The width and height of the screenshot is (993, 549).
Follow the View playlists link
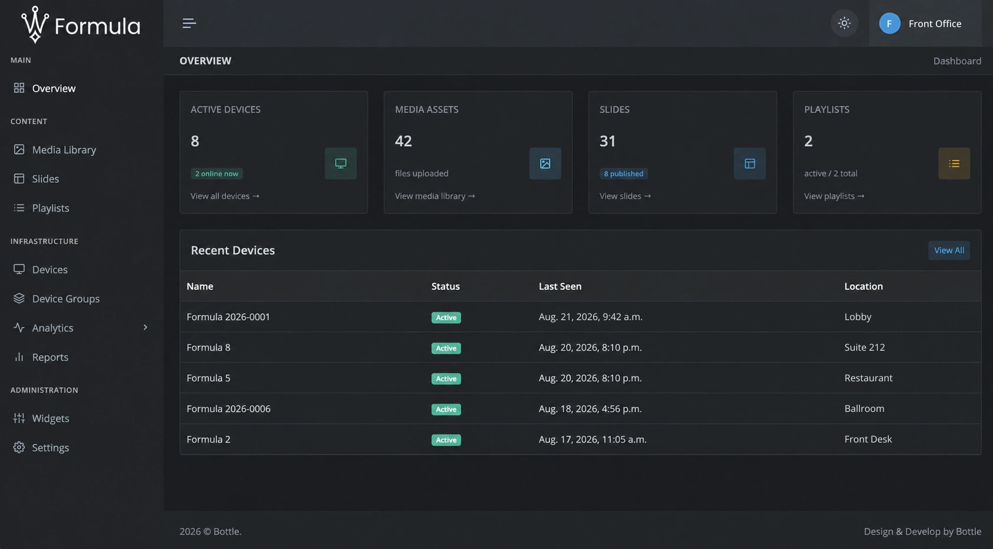(x=834, y=196)
